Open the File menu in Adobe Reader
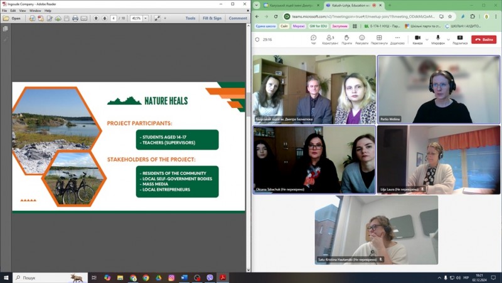Viewport: 502px width, 283px height. 4,11
